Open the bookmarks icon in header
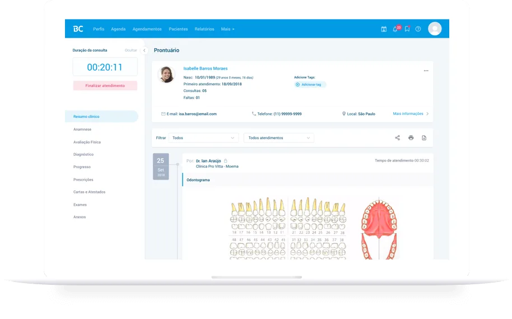 (407, 29)
